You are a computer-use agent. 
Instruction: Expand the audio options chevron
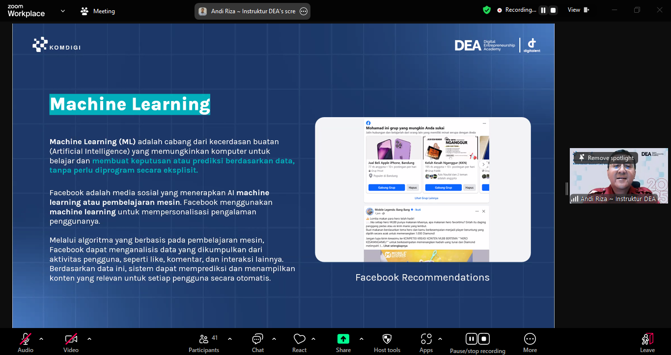click(x=41, y=339)
